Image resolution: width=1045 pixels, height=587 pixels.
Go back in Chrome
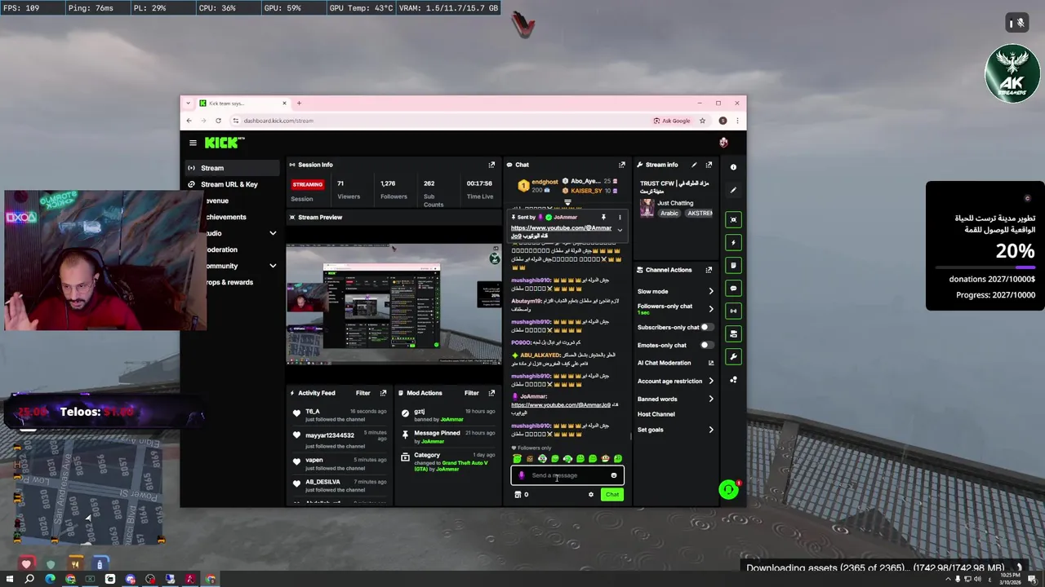click(189, 121)
